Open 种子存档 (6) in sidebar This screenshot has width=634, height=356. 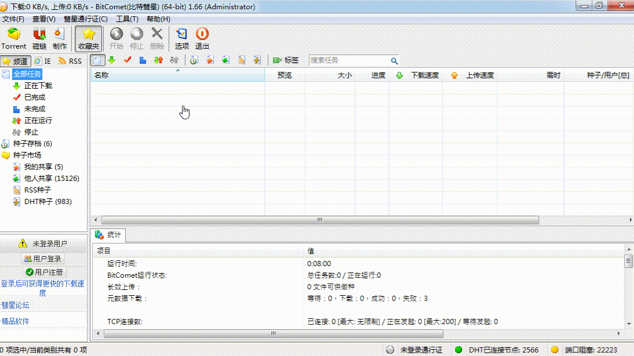(x=32, y=144)
